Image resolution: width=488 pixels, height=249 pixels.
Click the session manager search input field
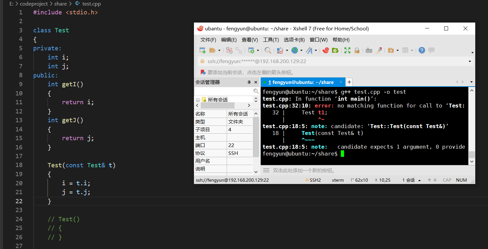tap(224, 91)
